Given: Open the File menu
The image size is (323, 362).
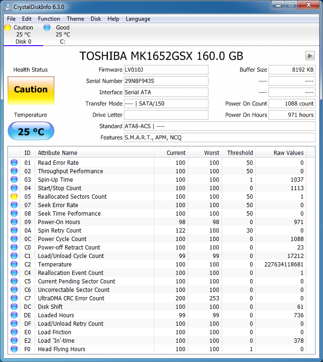Looking at the screenshot, I should (x=11, y=19).
